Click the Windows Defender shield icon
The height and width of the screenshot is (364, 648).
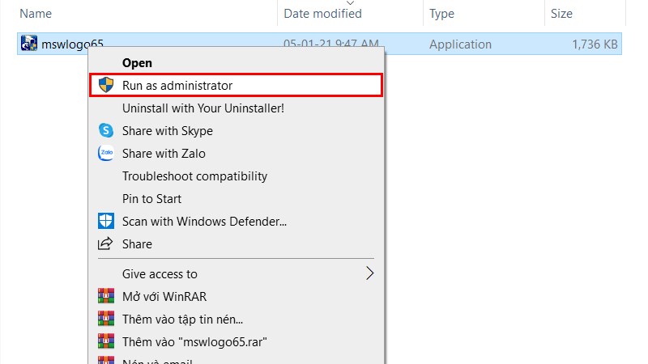click(105, 221)
